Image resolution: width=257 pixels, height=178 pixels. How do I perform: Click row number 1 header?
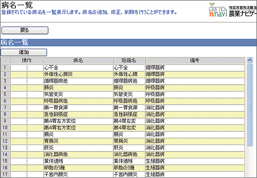pyautogui.click(x=5, y=67)
